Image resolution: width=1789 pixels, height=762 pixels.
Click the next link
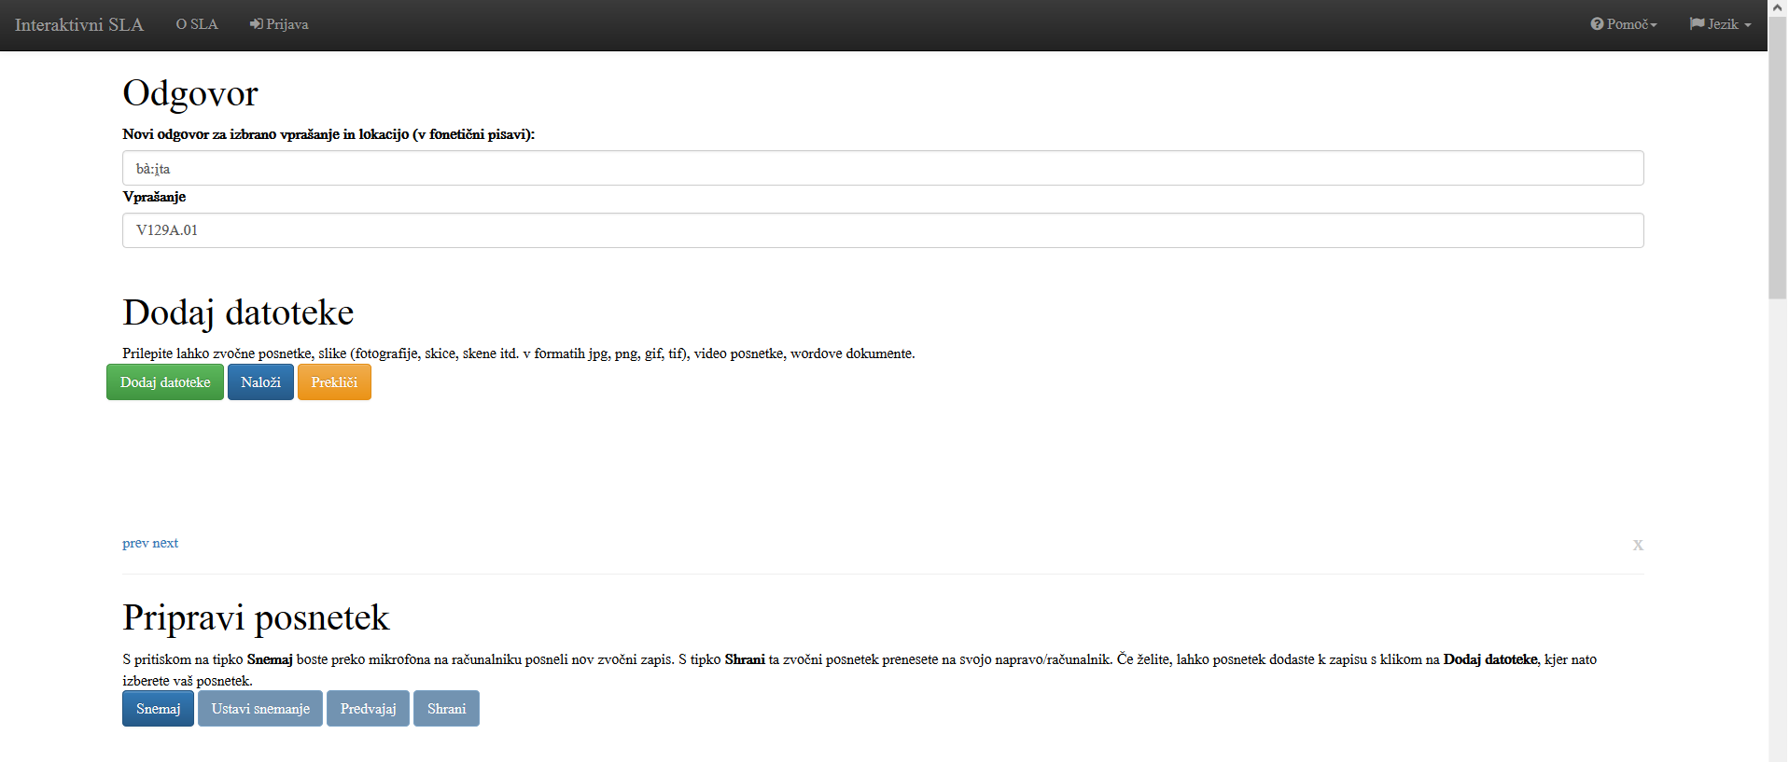[165, 543]
